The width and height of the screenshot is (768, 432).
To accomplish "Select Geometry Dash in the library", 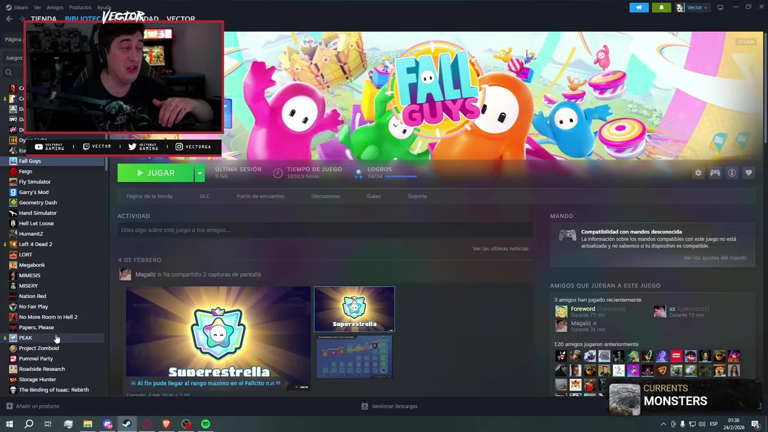I will (38, 202).
